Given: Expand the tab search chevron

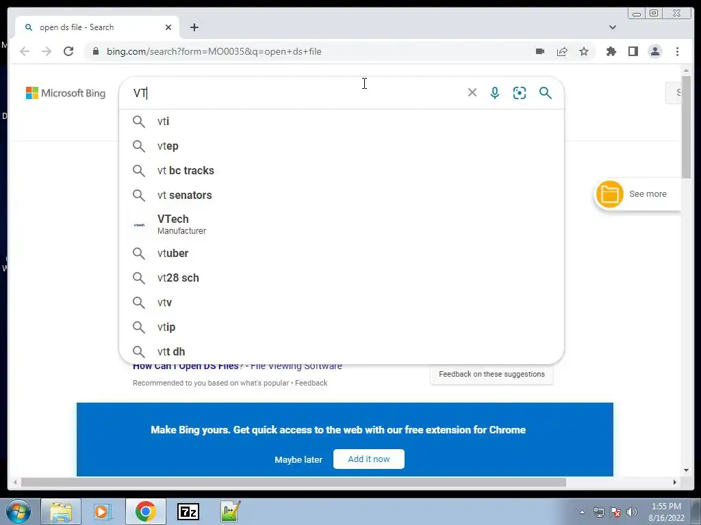Looking at the screenshot, I should pos(613,27).
